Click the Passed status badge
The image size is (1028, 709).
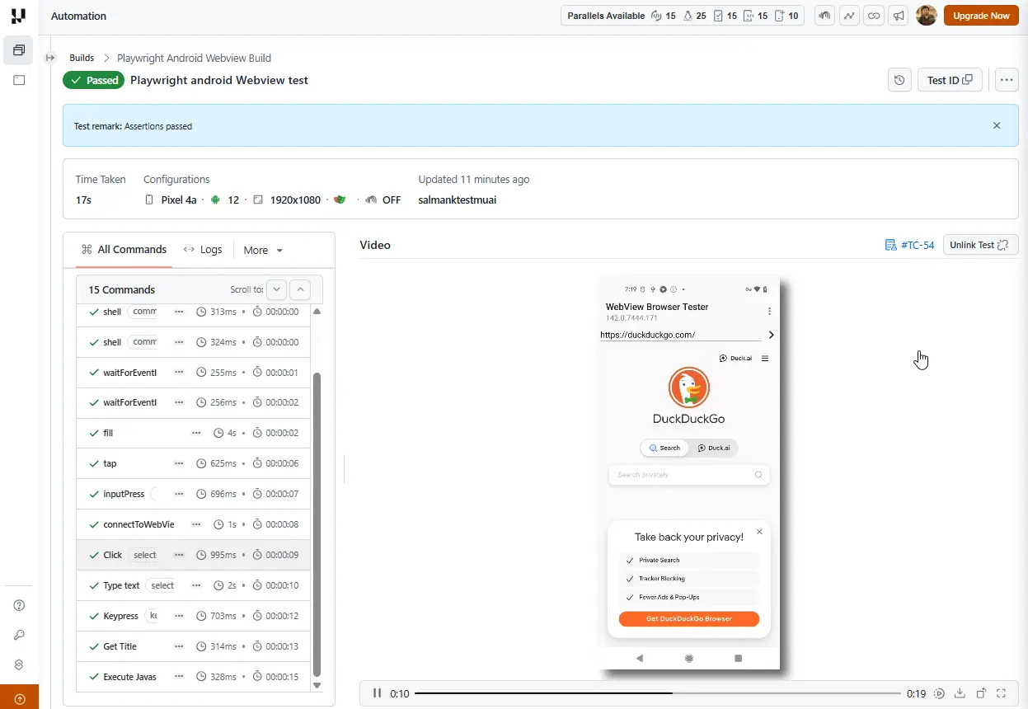click(93, 80)
